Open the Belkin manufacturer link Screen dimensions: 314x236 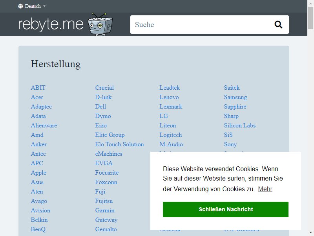click(39, 220)
